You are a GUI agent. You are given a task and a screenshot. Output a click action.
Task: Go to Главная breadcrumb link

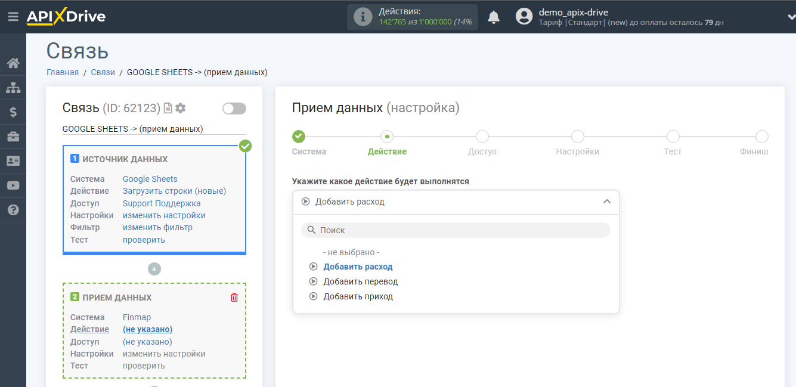click(x=63, y=72)
